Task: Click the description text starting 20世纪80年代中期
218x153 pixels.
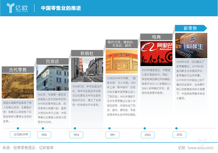Action: (x=122, y=96)
